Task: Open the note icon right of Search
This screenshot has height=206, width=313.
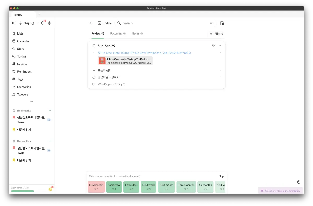Action: [222, 23]
